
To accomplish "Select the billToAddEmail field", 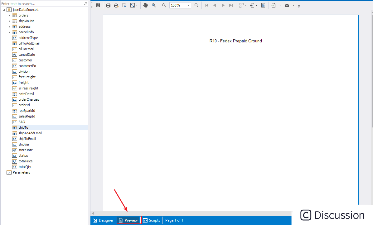I will tap(29, 43).
